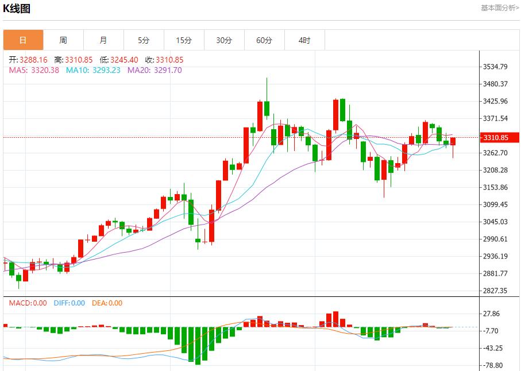Click the -78.80 MACD axis label
This screenshot has width=521, height=371.
point(492,366)
